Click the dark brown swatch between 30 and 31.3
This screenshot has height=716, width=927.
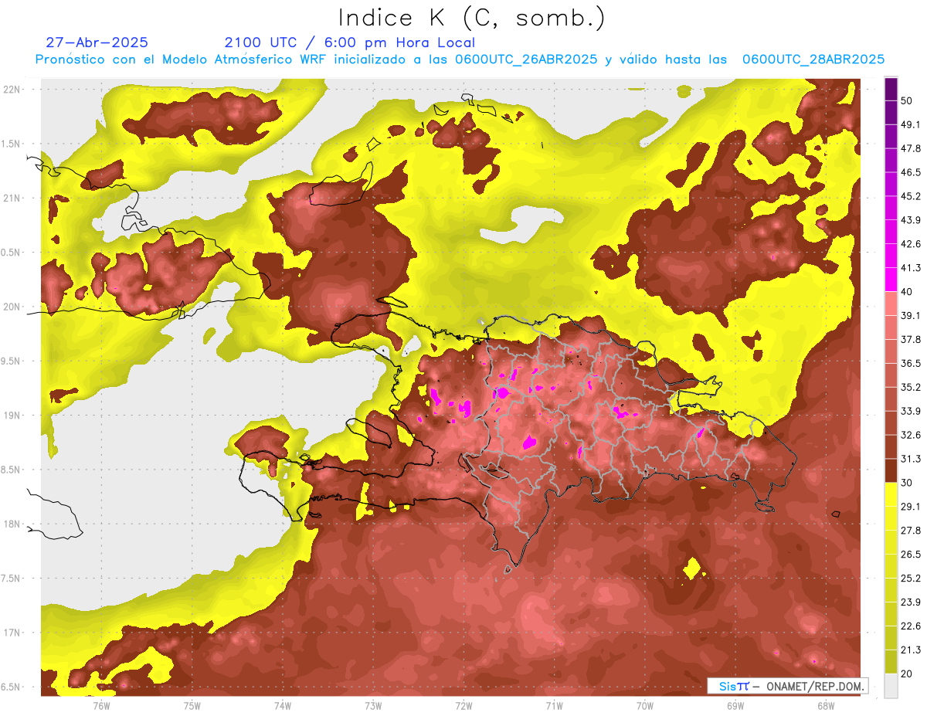(x=891, y=471)
